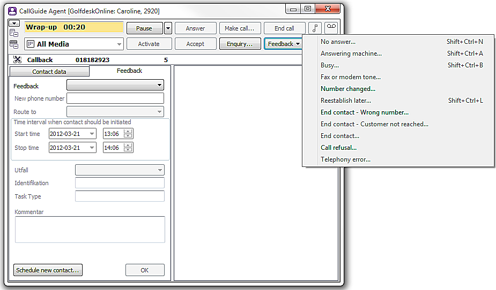Click the Pause button
The image size is (496, 290).
click(145, 28)
